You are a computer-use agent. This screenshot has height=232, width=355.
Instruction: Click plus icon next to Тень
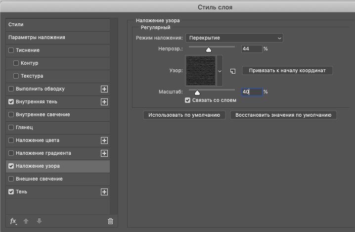pos(104,192)
